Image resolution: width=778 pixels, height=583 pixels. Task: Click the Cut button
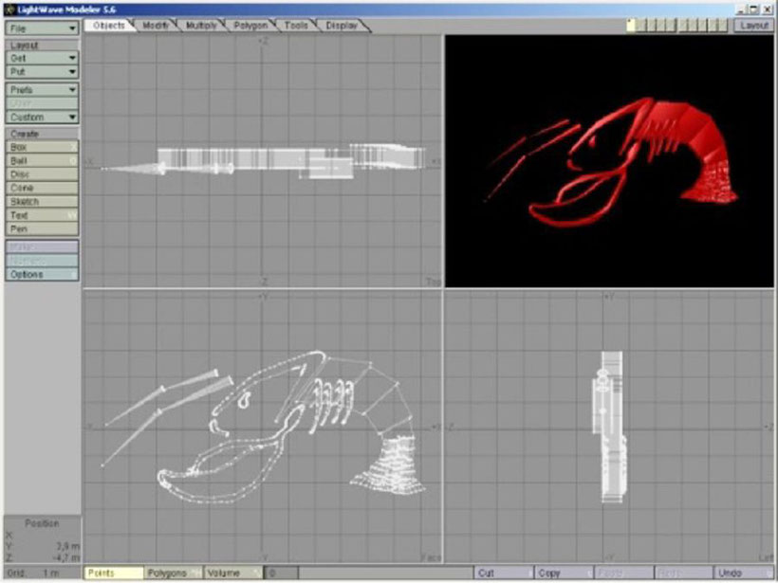(504, 574)
